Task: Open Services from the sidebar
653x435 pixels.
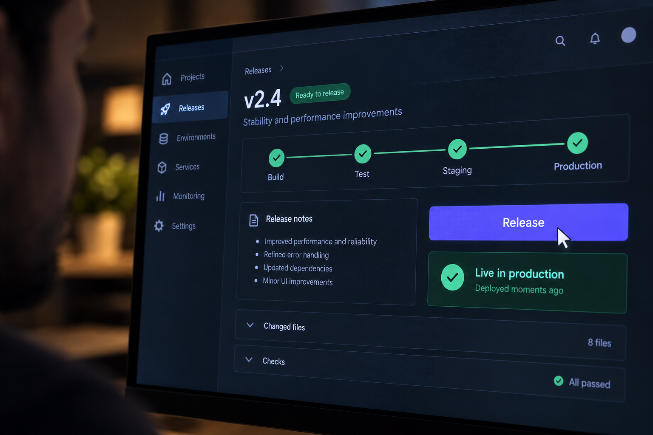Action: 187,167
